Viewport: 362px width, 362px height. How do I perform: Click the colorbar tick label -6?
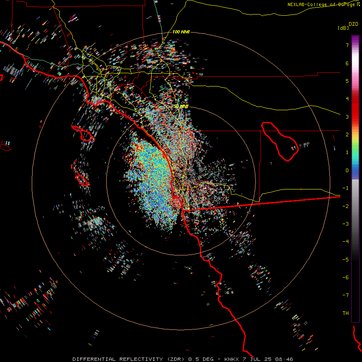346,278
